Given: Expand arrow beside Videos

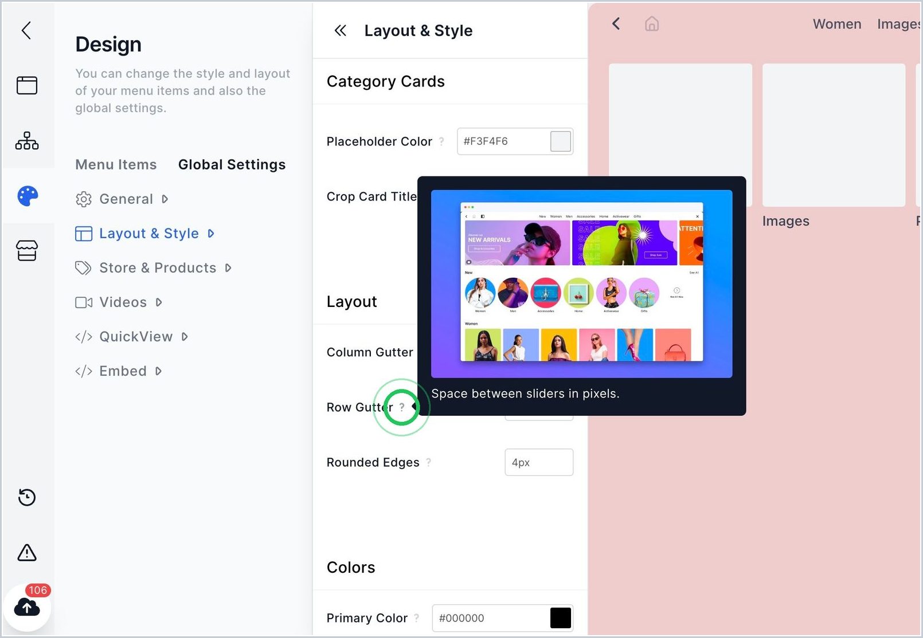Looking at the screenshot, I should pyautogui.click(x=159, y=302).
